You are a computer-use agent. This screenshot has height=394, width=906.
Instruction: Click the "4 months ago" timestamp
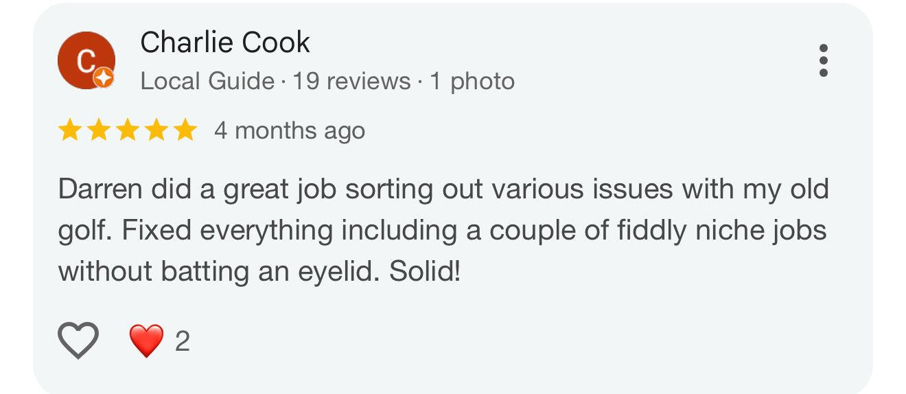pos(289,130)
